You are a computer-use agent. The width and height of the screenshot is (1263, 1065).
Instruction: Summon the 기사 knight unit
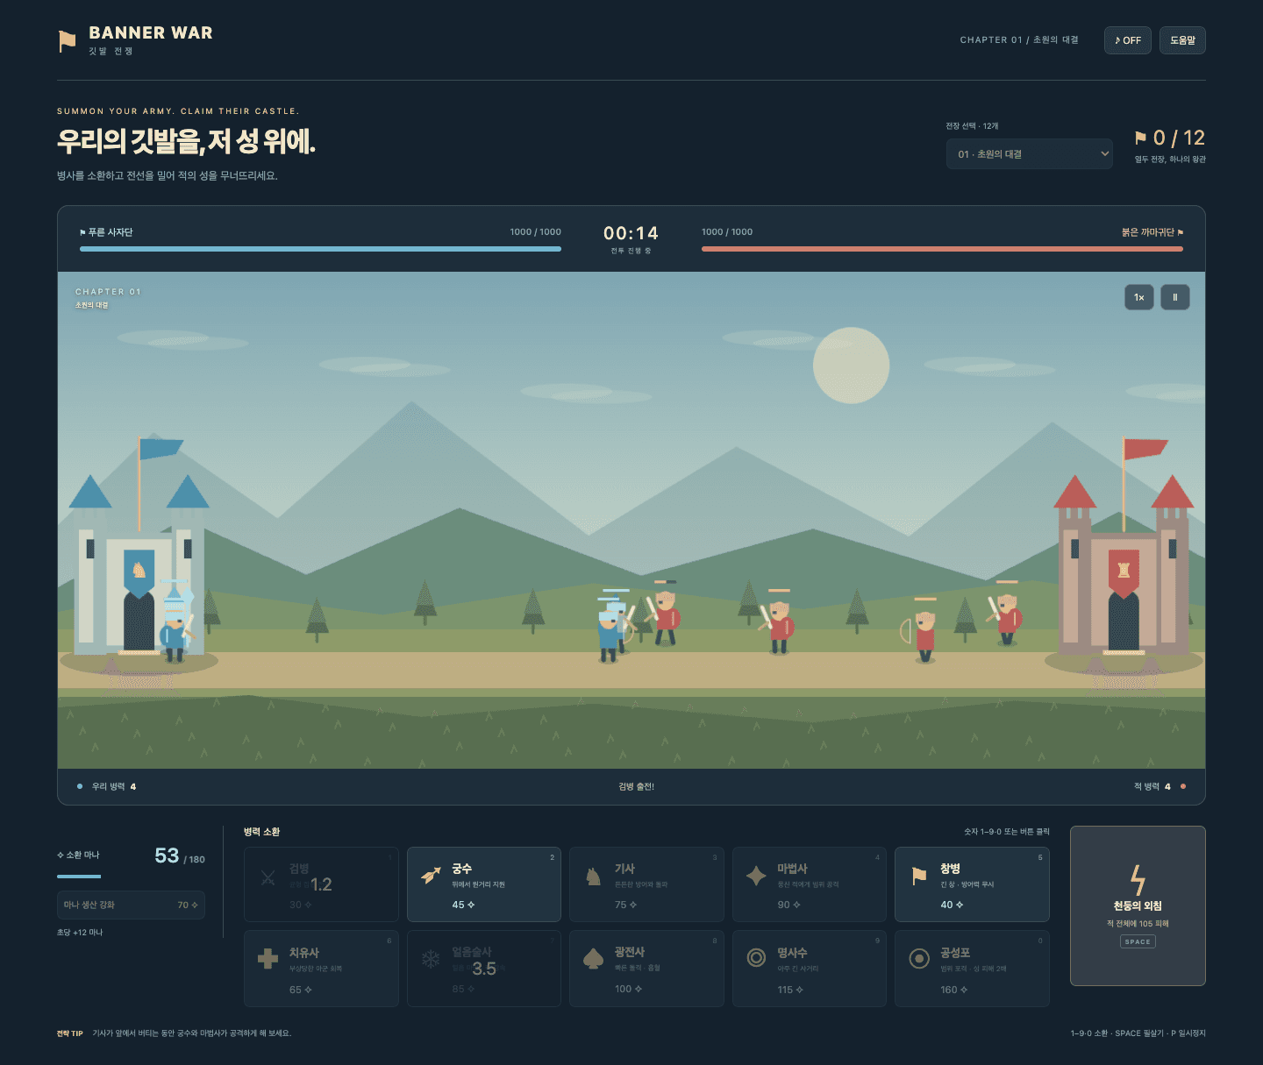[646, 884]
